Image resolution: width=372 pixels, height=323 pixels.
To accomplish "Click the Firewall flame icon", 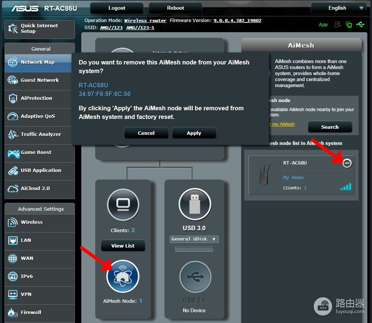I will 13,312.
